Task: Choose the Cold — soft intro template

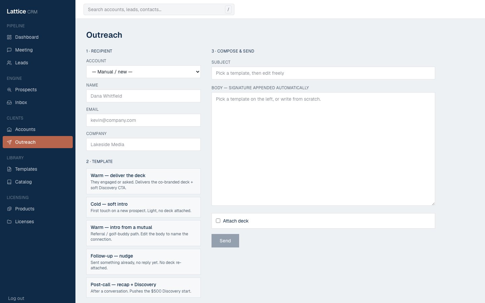Action: coord(143,207)
